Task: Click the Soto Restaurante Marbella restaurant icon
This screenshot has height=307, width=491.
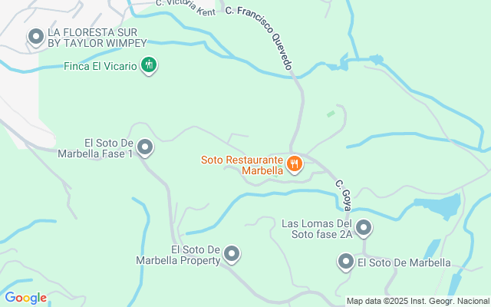Action: [x=295, y=164]
